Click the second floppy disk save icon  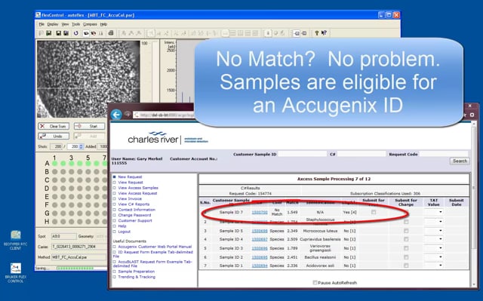tap(58, 33)
